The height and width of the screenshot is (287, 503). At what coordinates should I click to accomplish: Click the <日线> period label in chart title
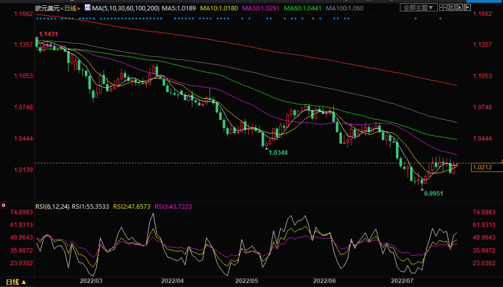[70, 8]
